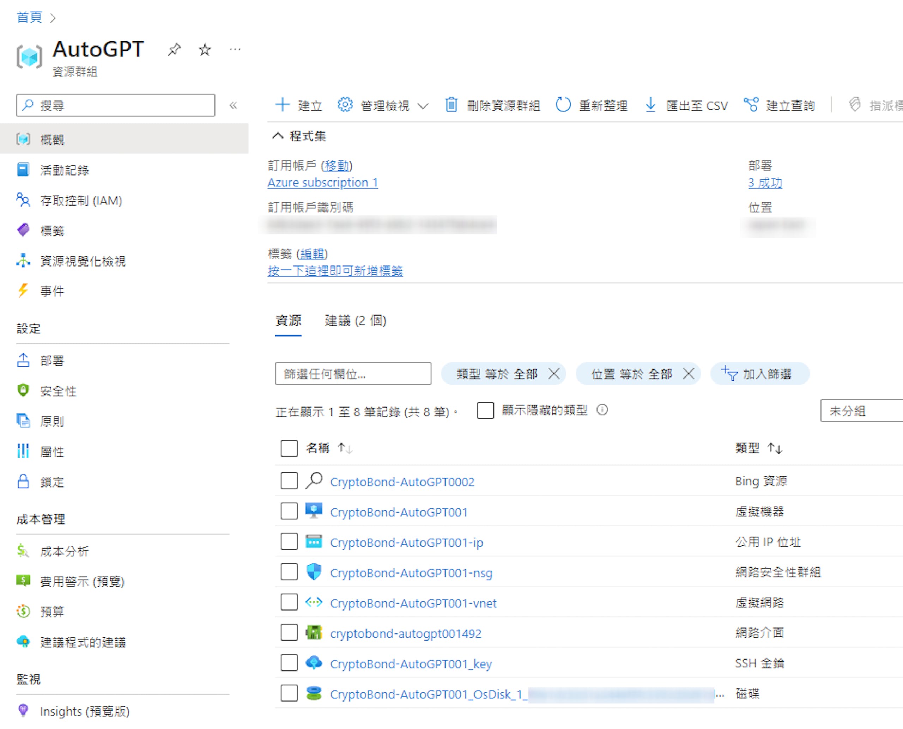The height and width of the screenshot is (729, 903).
Task: Go to 首頁 home breadcrumb
Action: pos(29,17)
